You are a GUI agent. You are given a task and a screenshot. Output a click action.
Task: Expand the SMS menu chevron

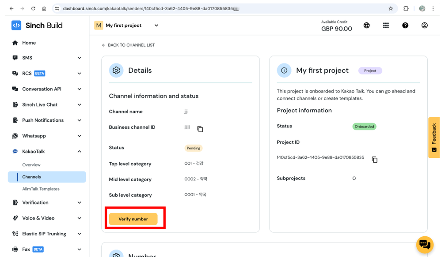click(x=80, y=58)
